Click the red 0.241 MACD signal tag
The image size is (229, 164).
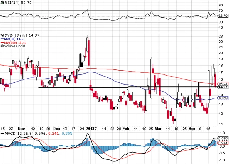pos(223,142)
